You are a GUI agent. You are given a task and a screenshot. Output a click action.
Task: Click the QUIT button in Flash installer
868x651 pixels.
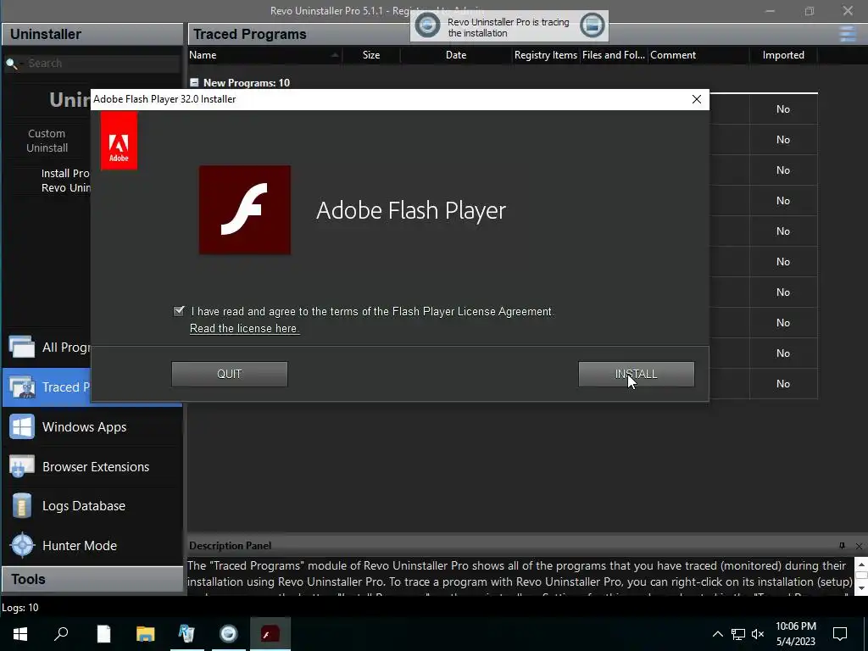pyautogui.click(x=229, y=374)
